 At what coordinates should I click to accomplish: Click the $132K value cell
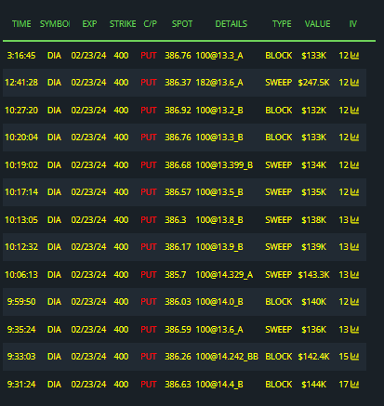click(313, 111)
